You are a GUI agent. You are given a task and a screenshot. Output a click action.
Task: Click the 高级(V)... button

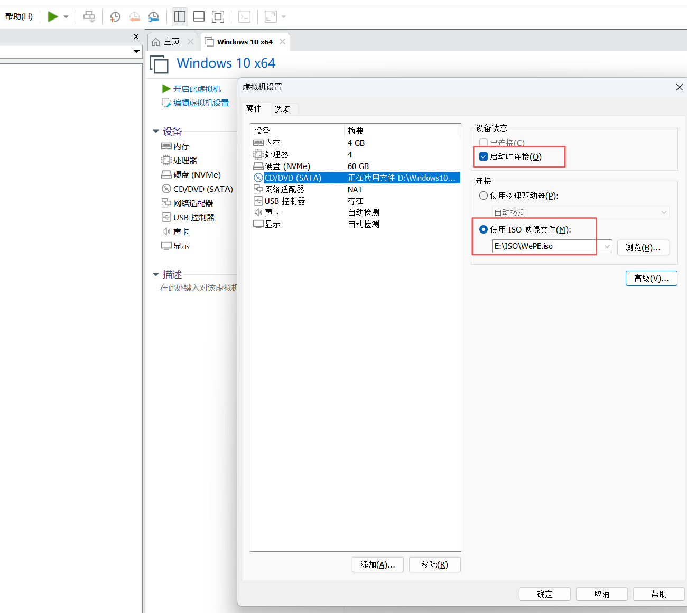point(651,278)
